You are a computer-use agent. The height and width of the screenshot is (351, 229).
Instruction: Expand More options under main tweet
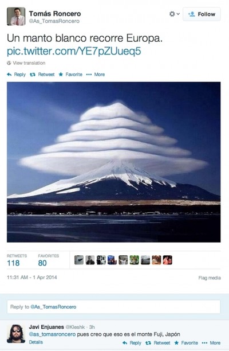click(96, 75)
